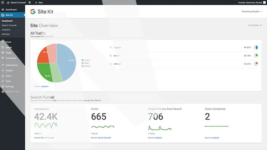267x150 pixels.
Task: Click the Goals Completed value 2
Action: click(x=208, y=117)
